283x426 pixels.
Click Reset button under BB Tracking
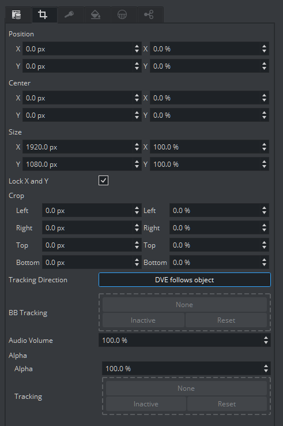[x=226, y=320]
